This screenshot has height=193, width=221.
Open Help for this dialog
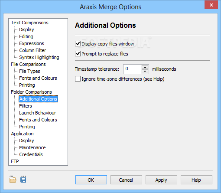click(x=196, y=180)
